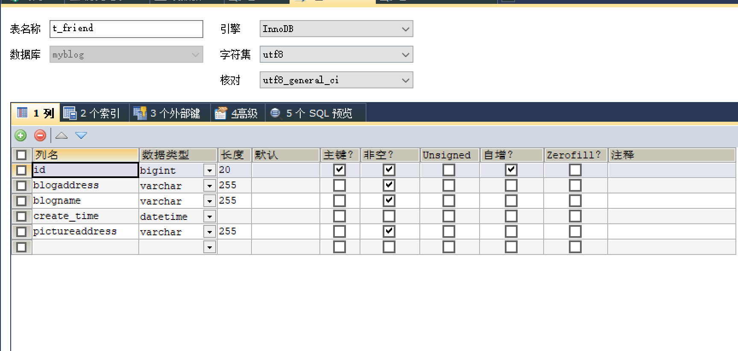The height and width of the screenshot is (351, 738).
Task: Switch to 3 个外部键 foreign keys tab
Action: coord(170,113)
